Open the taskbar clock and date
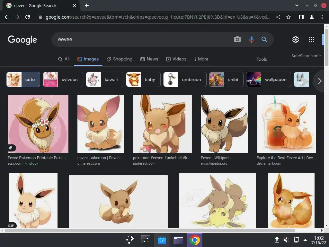Viewport: 329px width, 247px height. pos(319,240)
